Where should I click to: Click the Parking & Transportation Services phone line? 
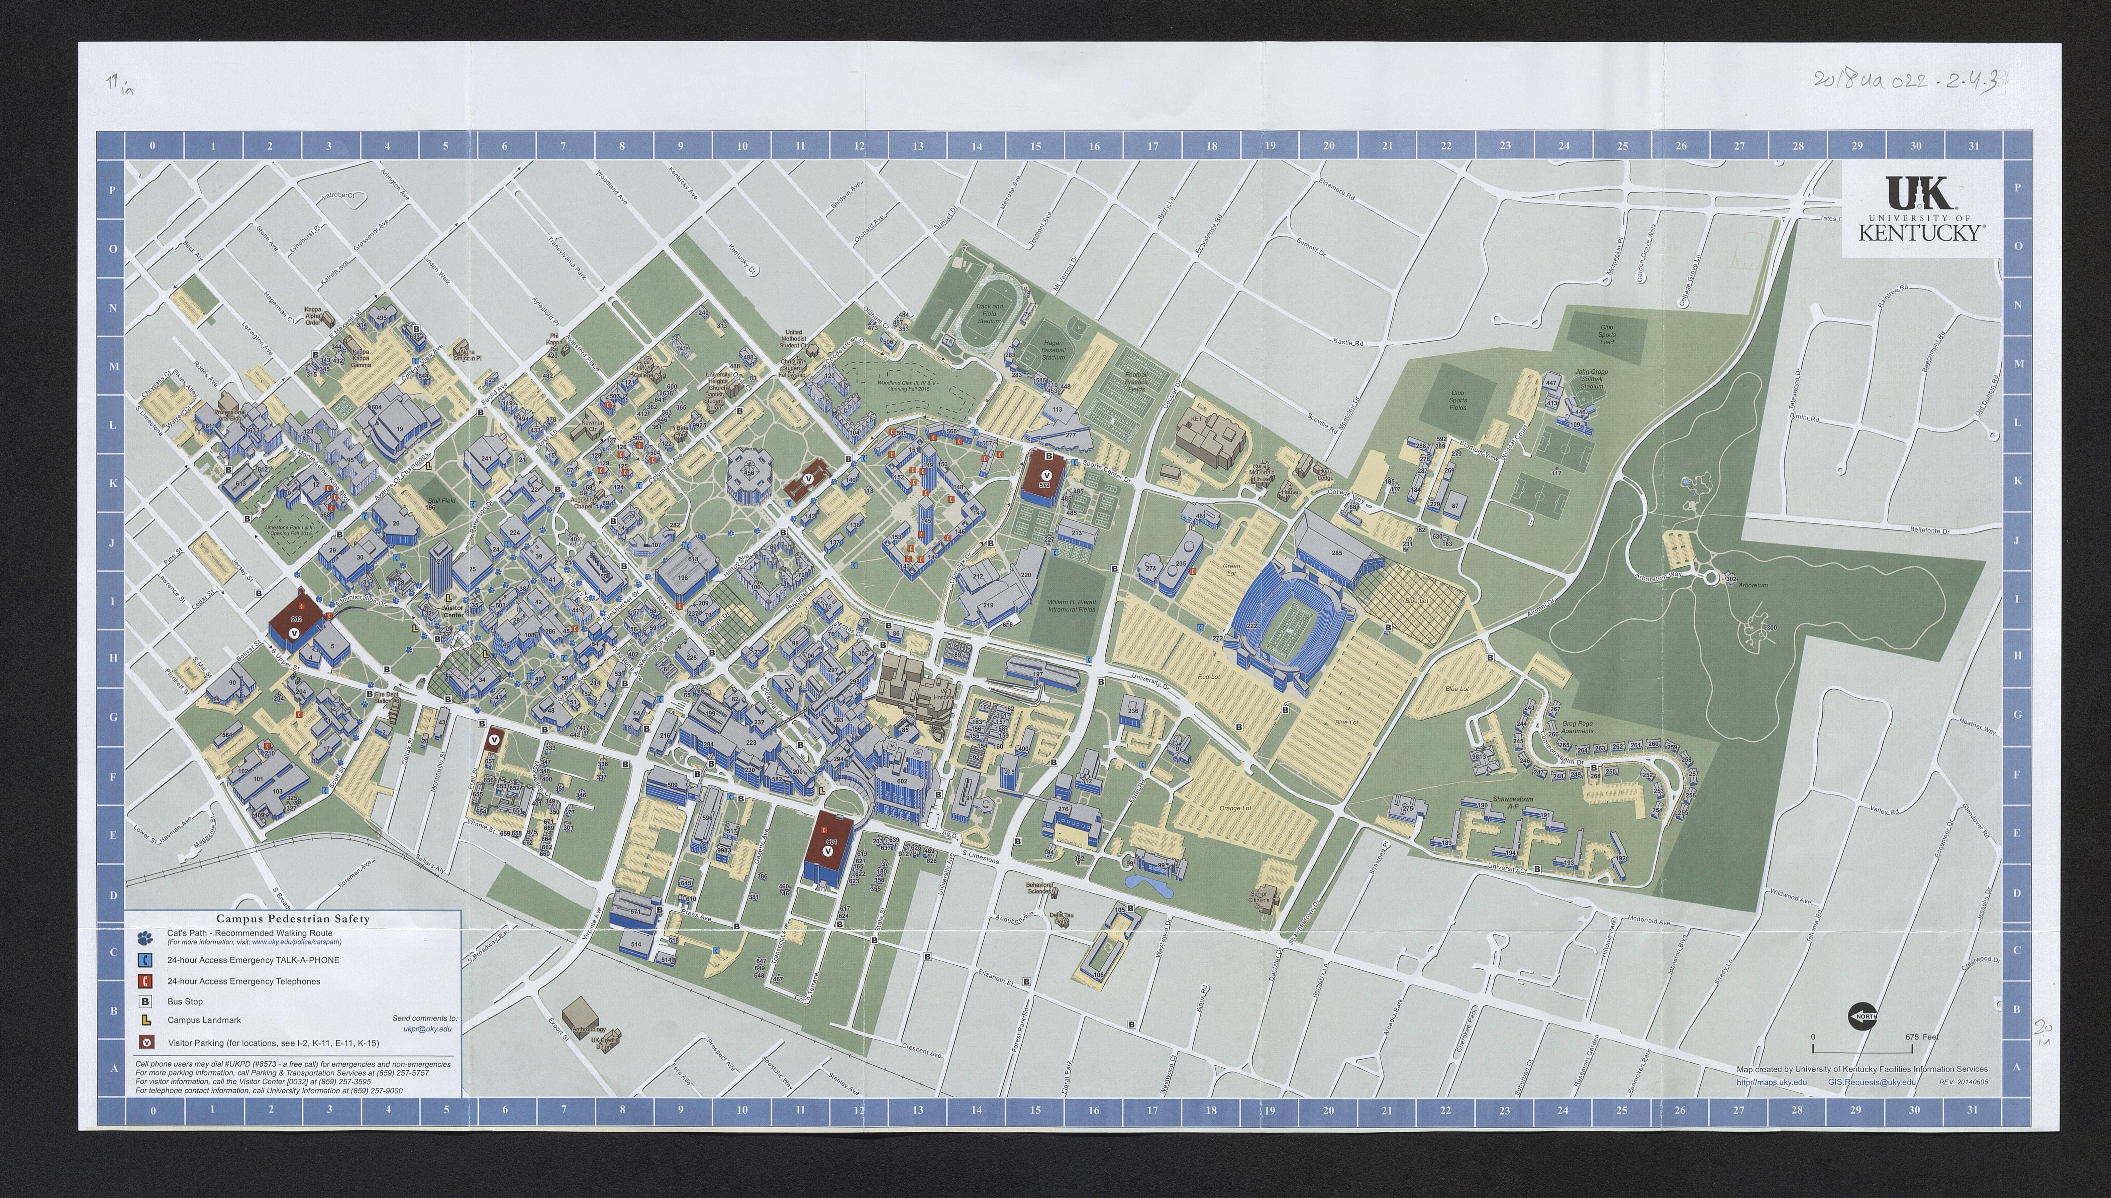[x=282, y=1073]
